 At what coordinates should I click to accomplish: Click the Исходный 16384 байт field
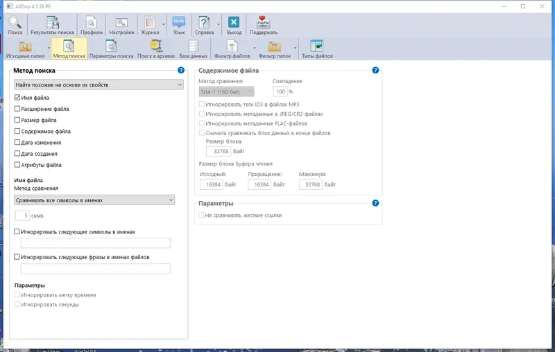tap(212, 184)
